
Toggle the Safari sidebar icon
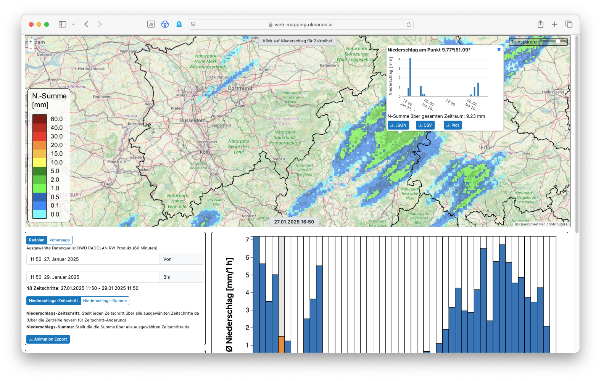point(63,24)
